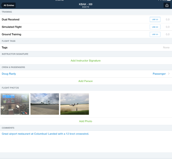Edit the Simulated Flight 0.0 value

[x=167, y=27]
